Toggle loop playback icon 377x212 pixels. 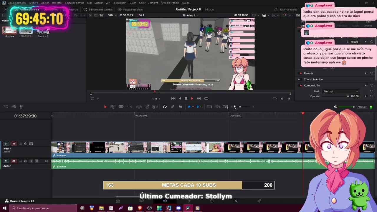pyautogui.click(x=206, y=99)
